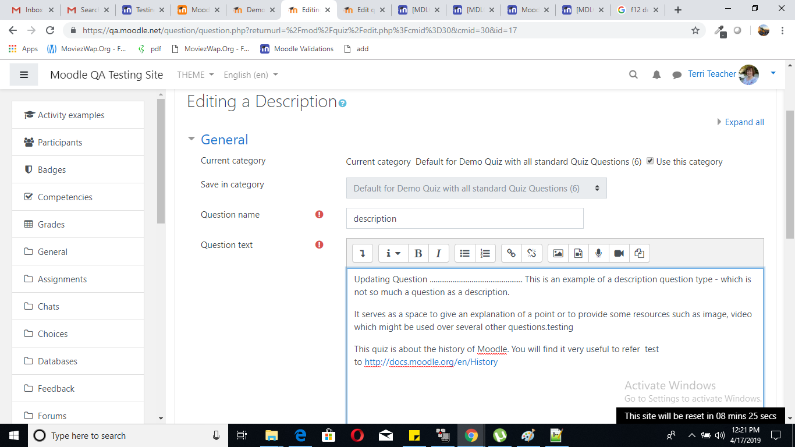Switch to the Testing browser tab

tap(143, 10)
